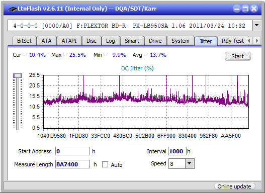The image size is (265, 193).
Task: Open the Rdy Test tab
Action: pos(232,41)
